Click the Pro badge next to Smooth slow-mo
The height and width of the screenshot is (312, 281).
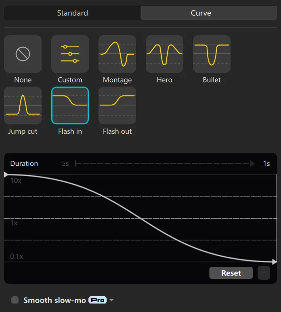pos(97,300)
